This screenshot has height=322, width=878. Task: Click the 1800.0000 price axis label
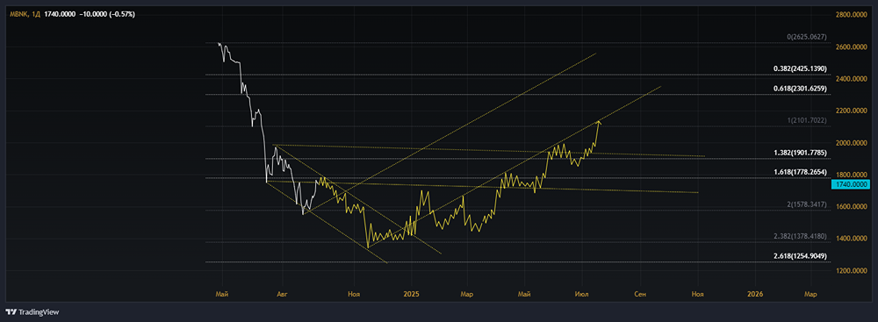click(x=851, y=175)
